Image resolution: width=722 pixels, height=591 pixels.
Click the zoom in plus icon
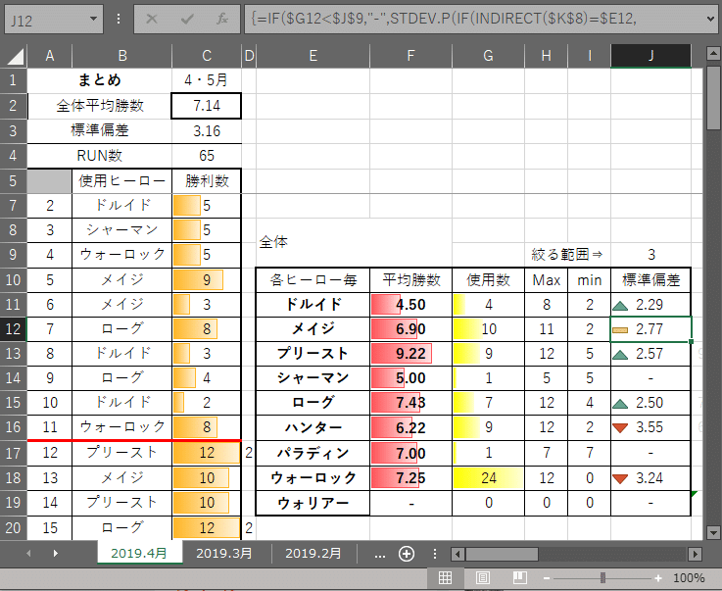(658, 578)
